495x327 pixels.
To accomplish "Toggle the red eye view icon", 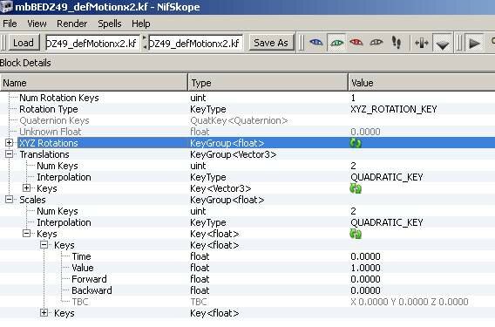I will click(356, 43).
